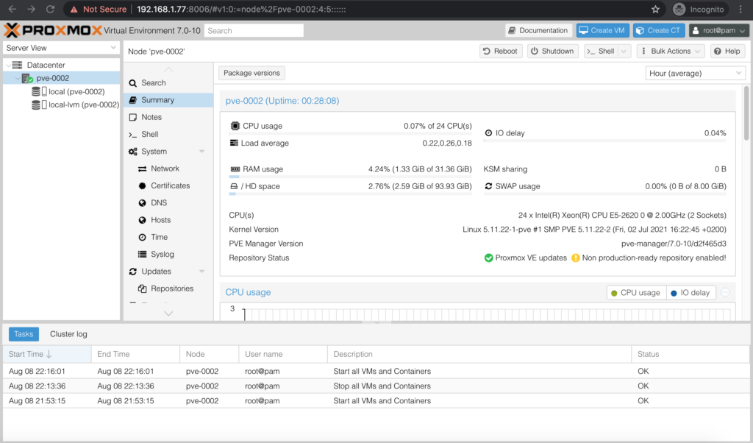The image size is (753, 443).
Task: Collapse the Updates menu section
Action: click(x=201, y=272)
